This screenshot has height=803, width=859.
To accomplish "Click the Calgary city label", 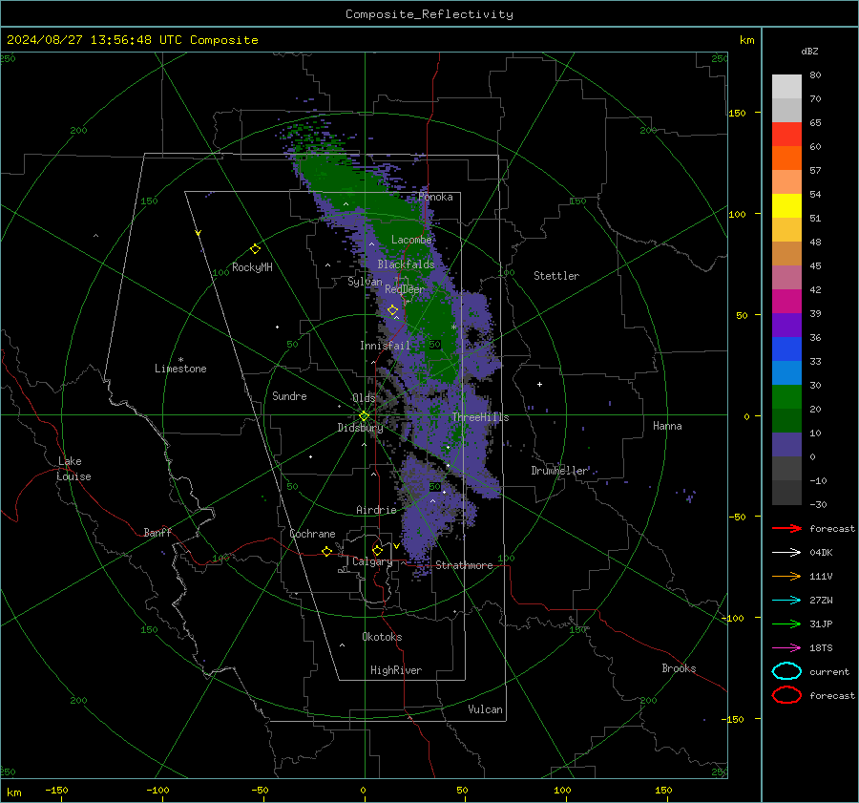I will click(x=372, y=561).
